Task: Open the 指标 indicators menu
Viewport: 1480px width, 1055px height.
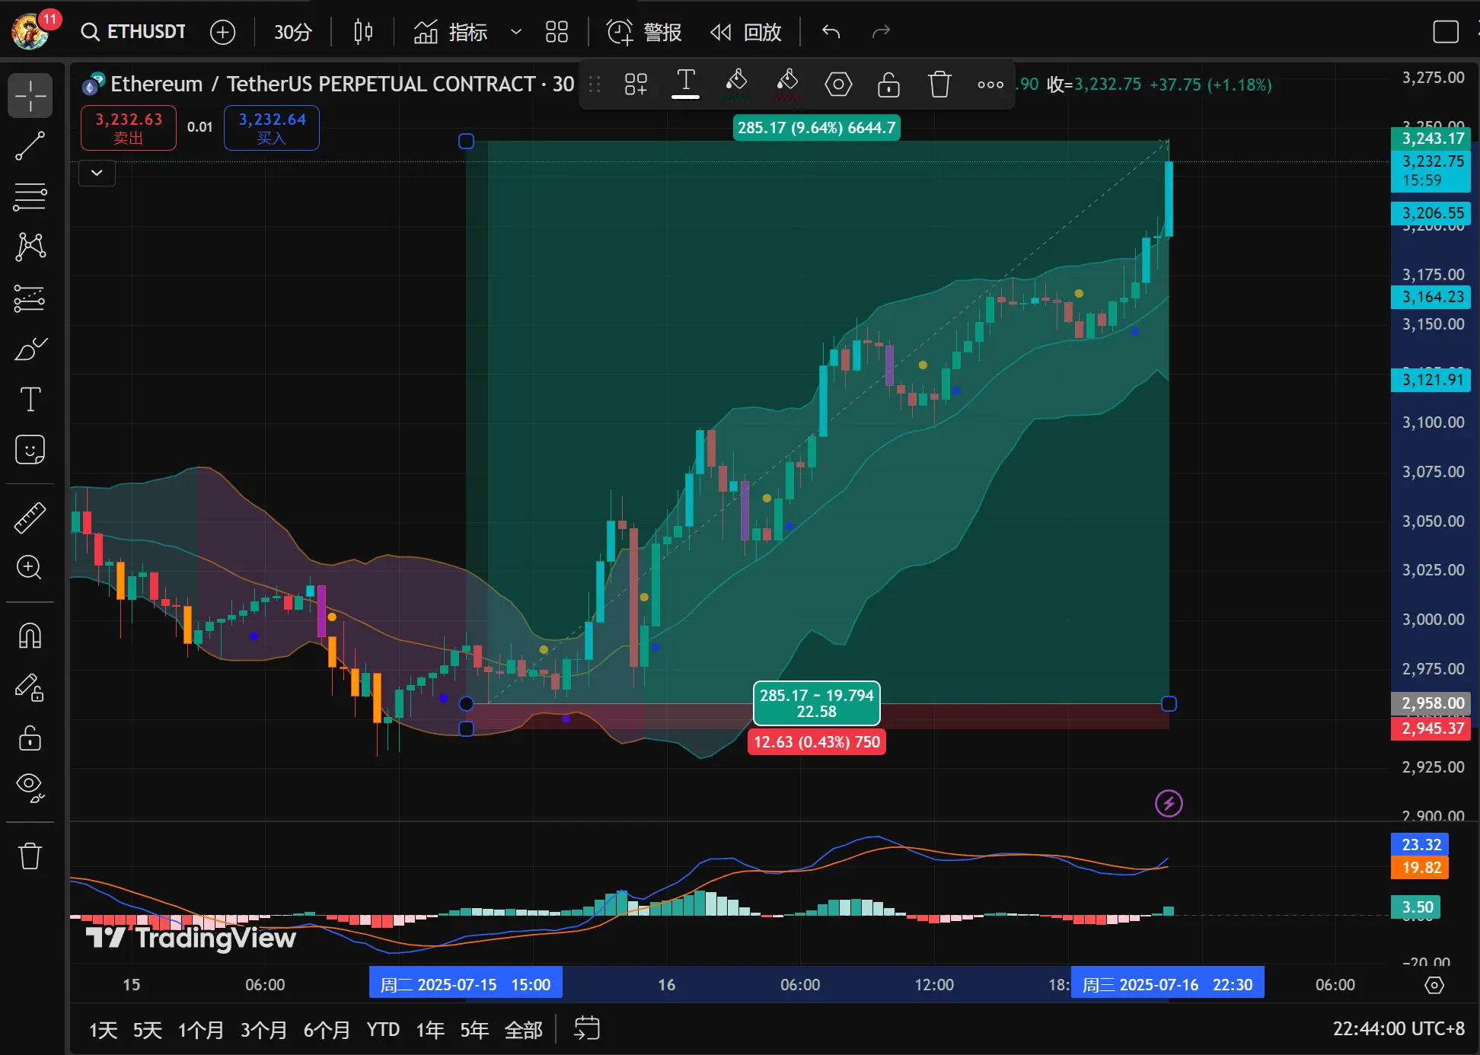Action: [451, 32]
